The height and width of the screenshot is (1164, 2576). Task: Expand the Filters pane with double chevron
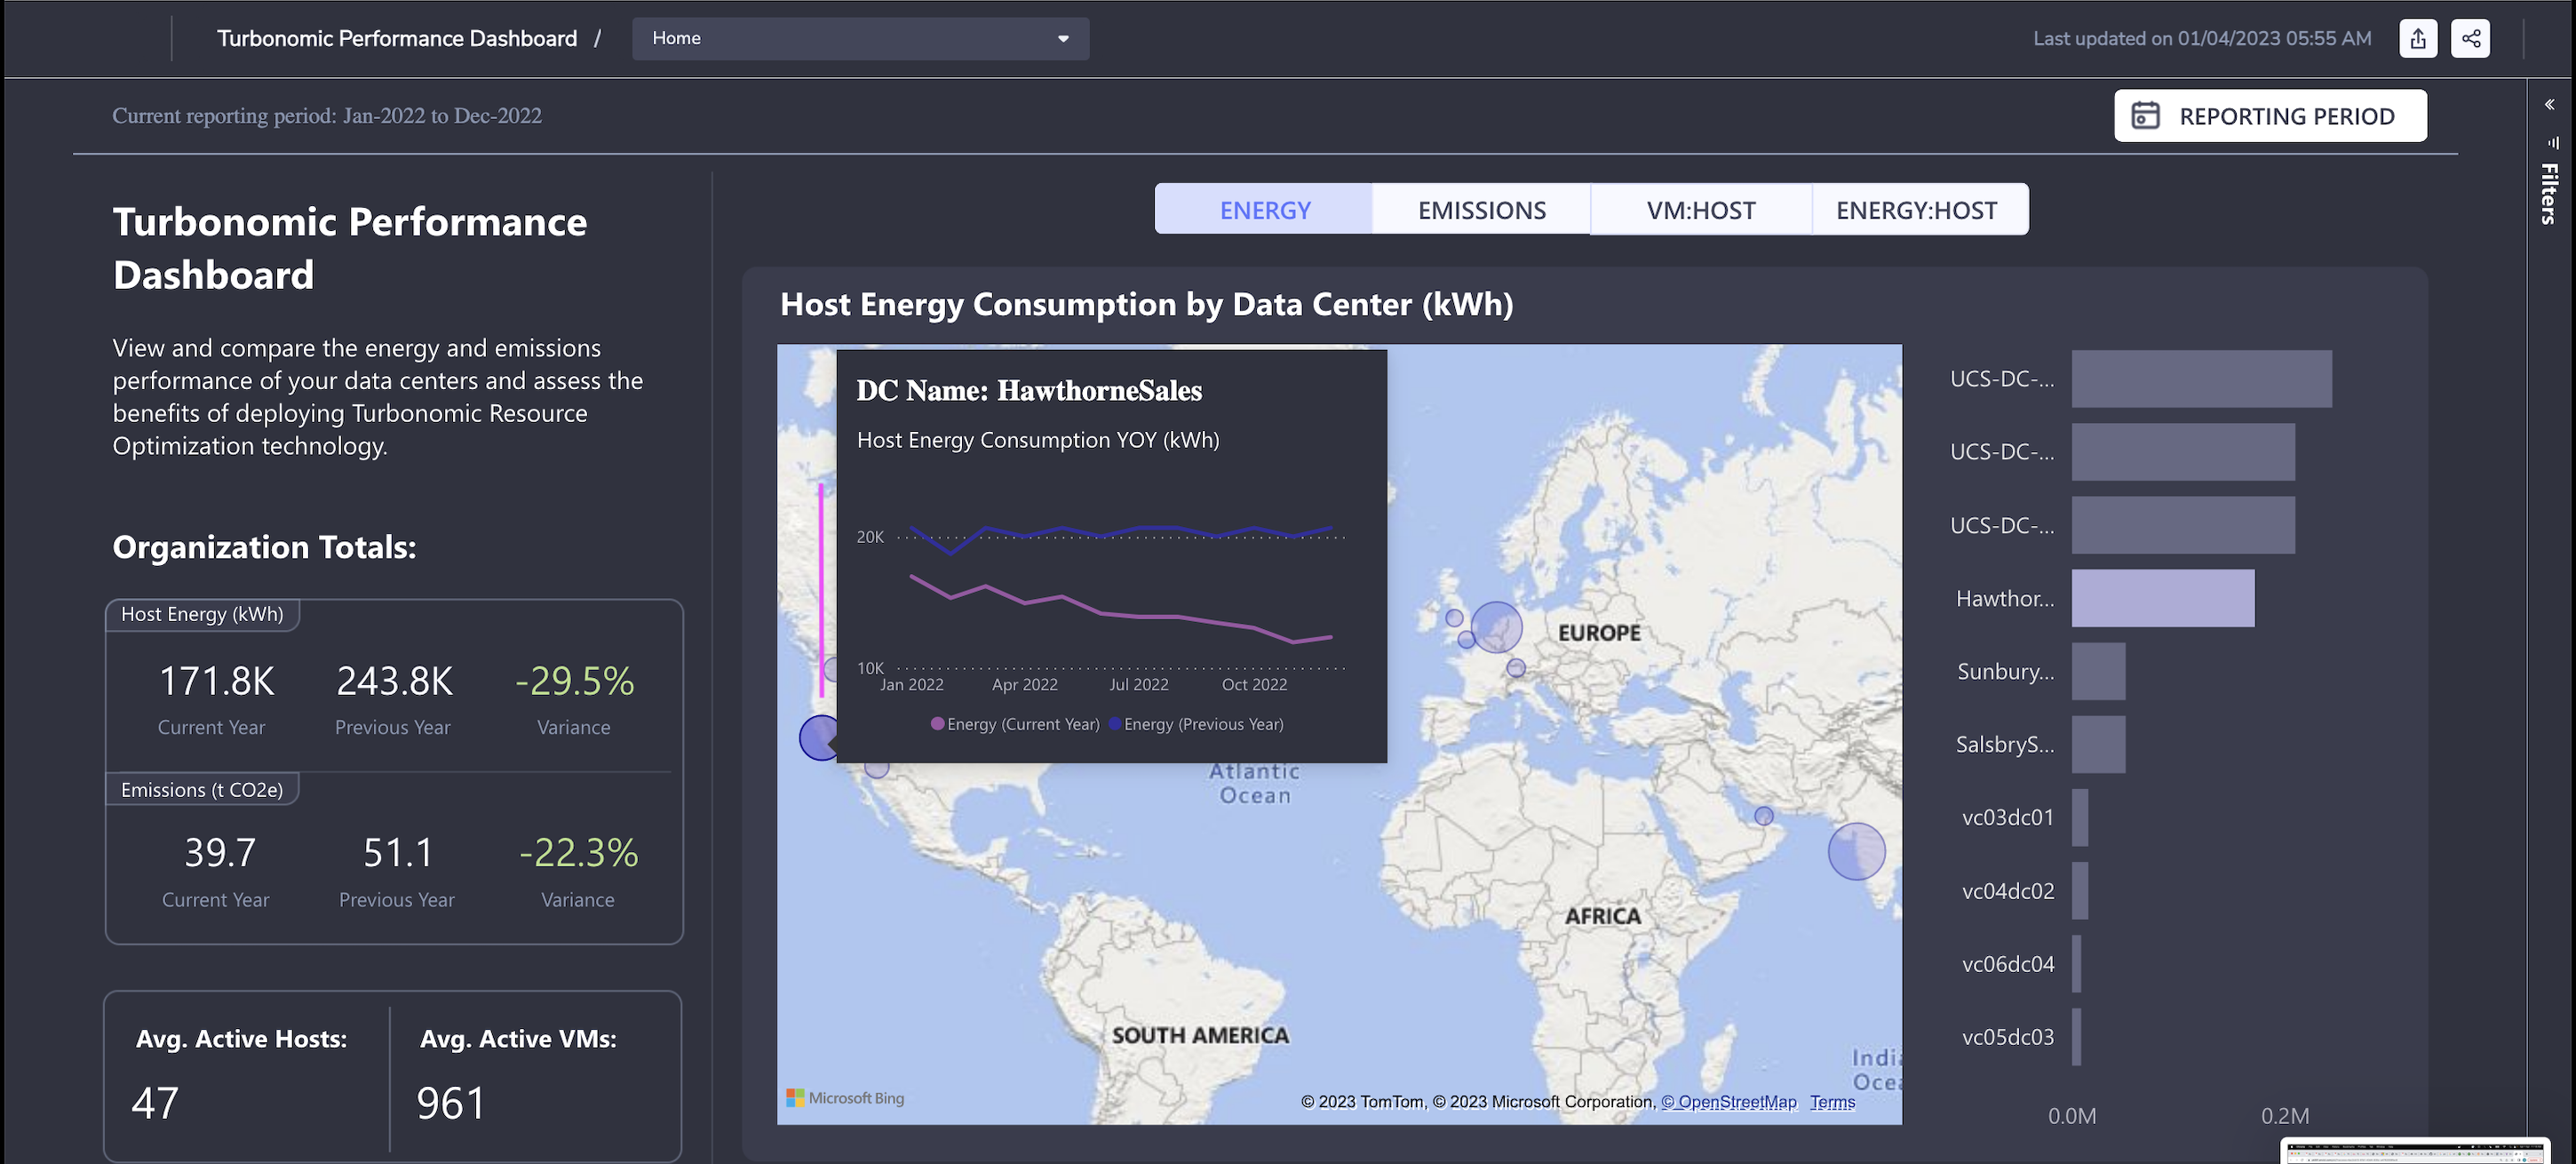click(x=2549, y=104)
